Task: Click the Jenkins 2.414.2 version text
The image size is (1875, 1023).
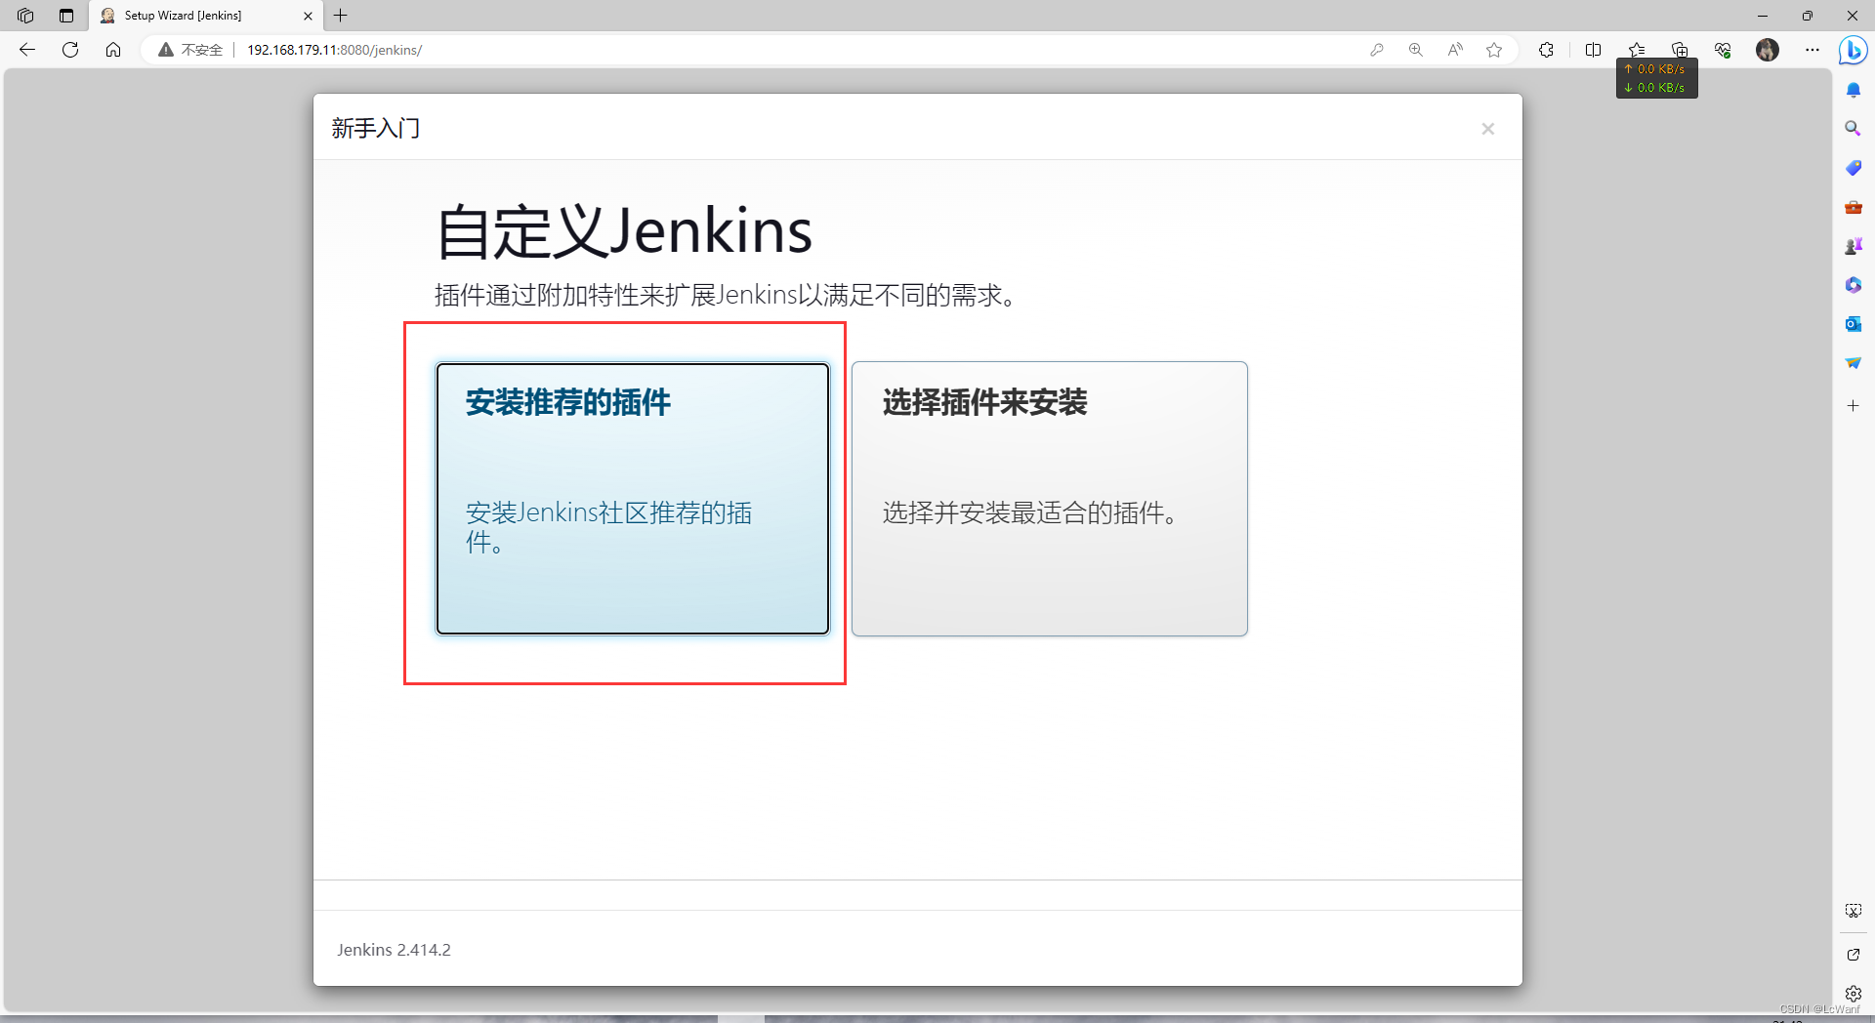Action: tap(395, 950)
